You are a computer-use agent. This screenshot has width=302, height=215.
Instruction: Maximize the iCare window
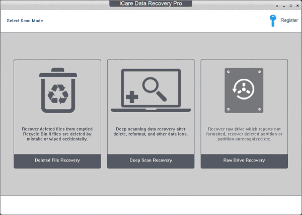tap(291, 6)
